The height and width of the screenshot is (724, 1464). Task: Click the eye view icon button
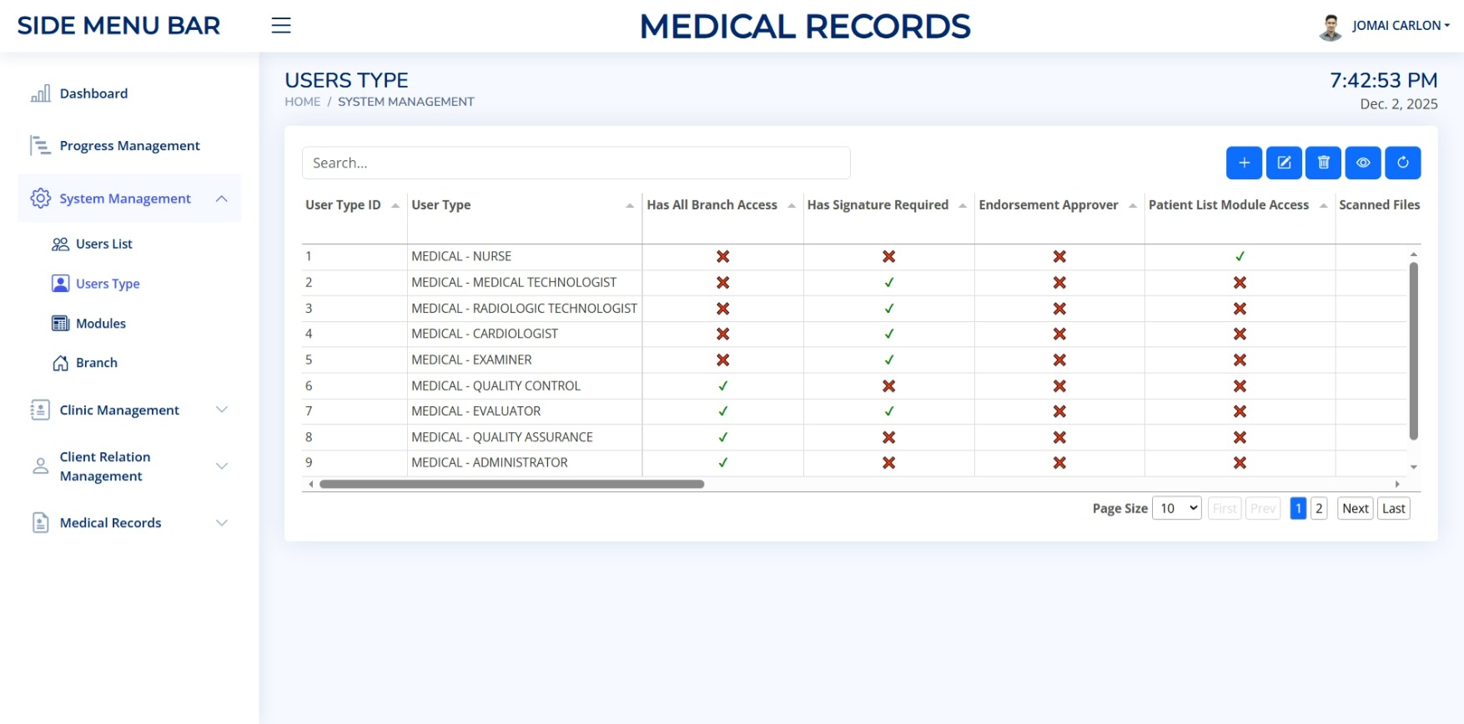pos(1363,163)
